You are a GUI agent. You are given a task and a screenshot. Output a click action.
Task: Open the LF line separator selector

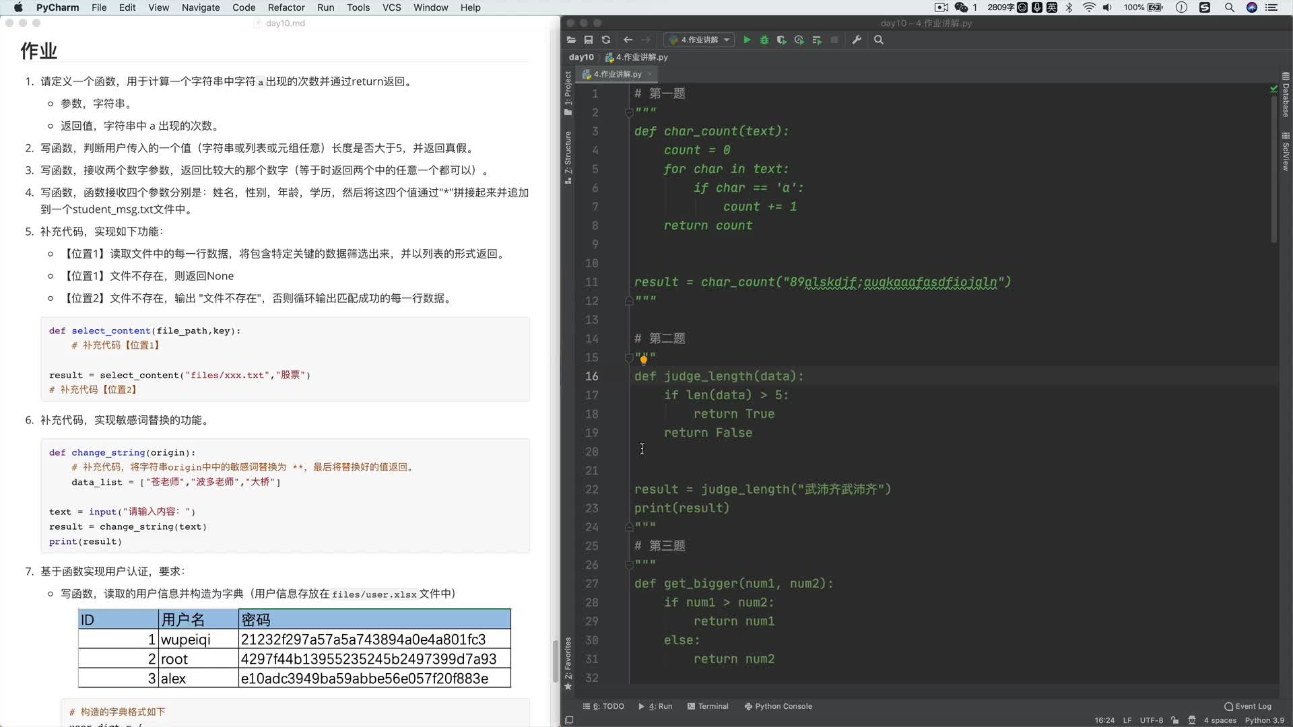coord(1127,720)
